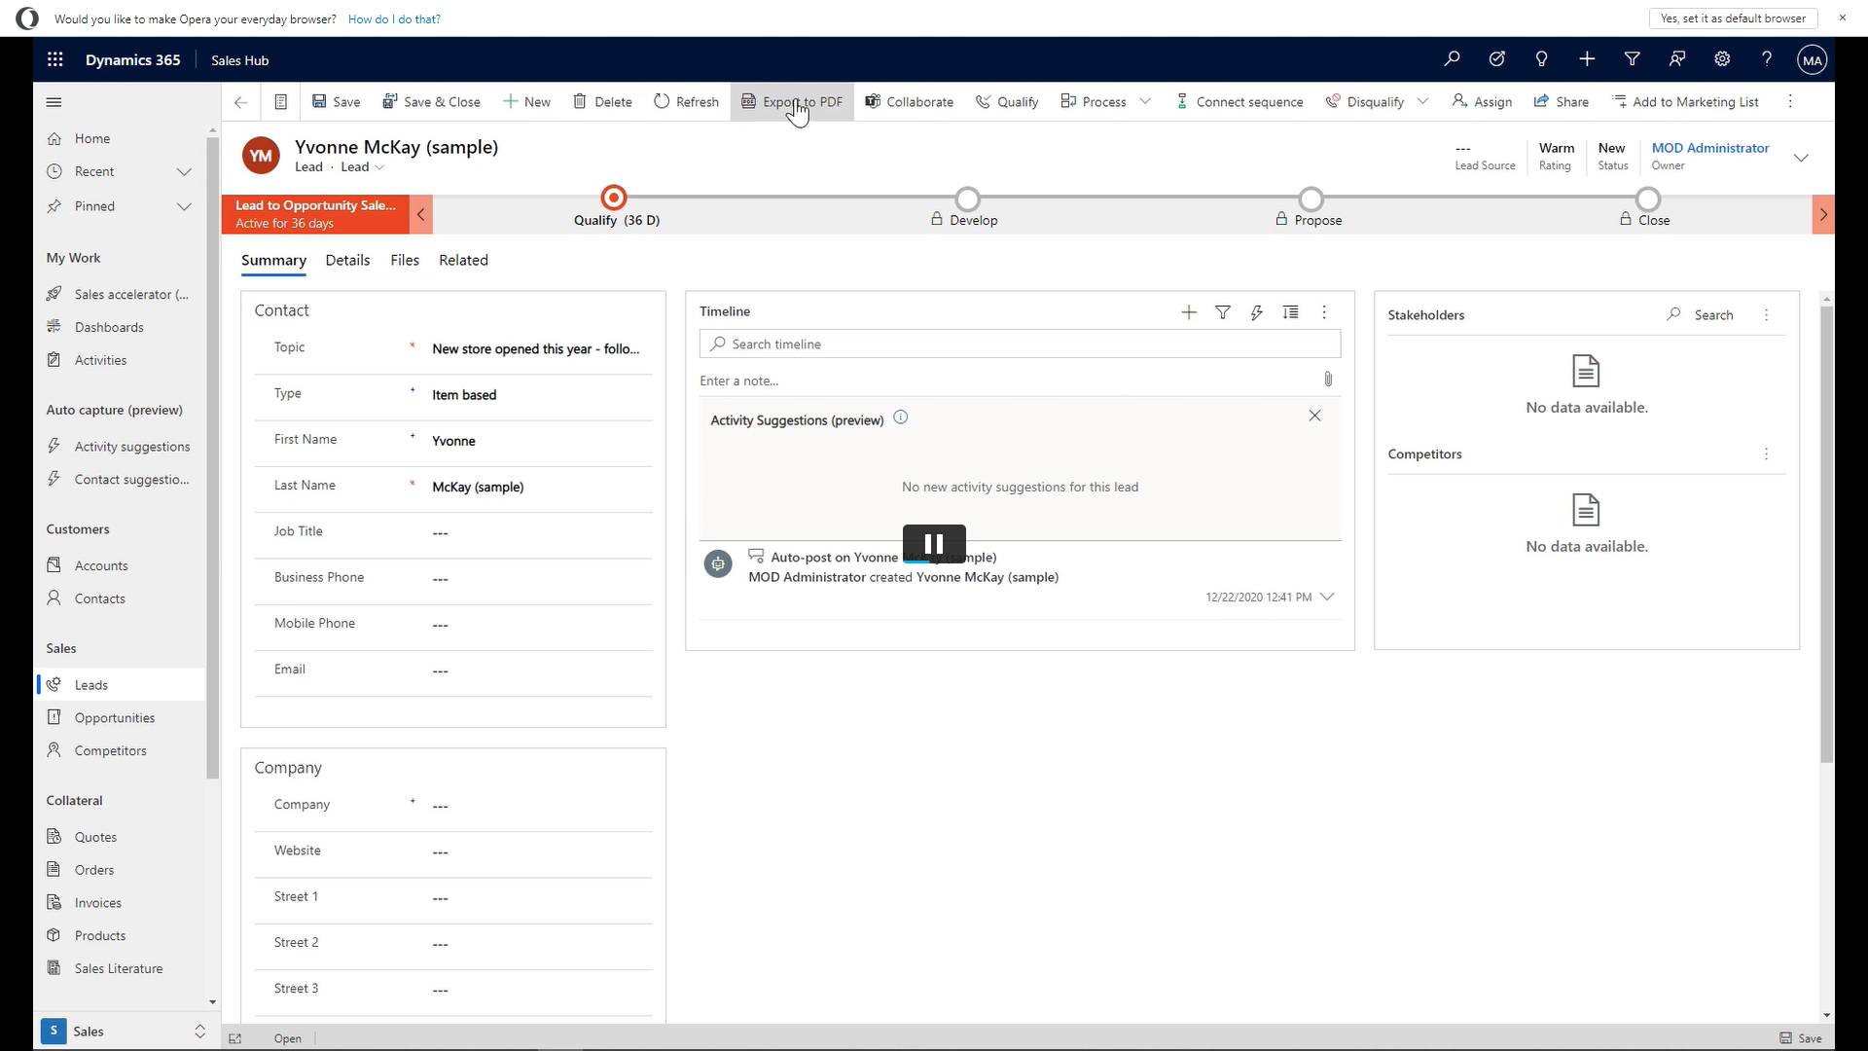Add a timeline record with plus icon
This screenshot has width=1868, height=1051.
[x=1189, y=312]
